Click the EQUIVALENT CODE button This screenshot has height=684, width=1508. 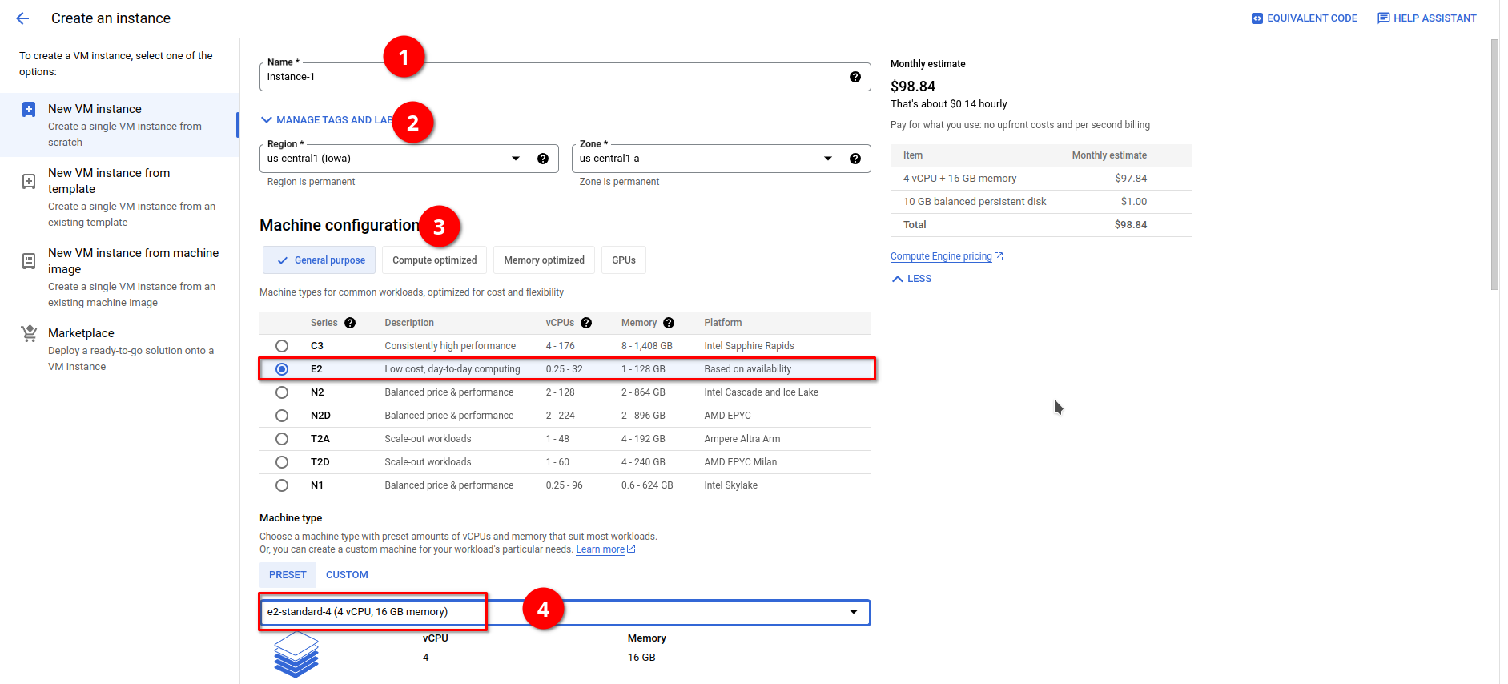tap(1304, 18)
